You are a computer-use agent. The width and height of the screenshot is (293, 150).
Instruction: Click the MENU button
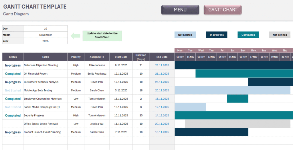point(180,10)
